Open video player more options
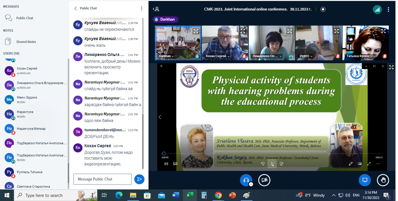The width and height of the screenshot is (398, 201). [x=378, y=164]
